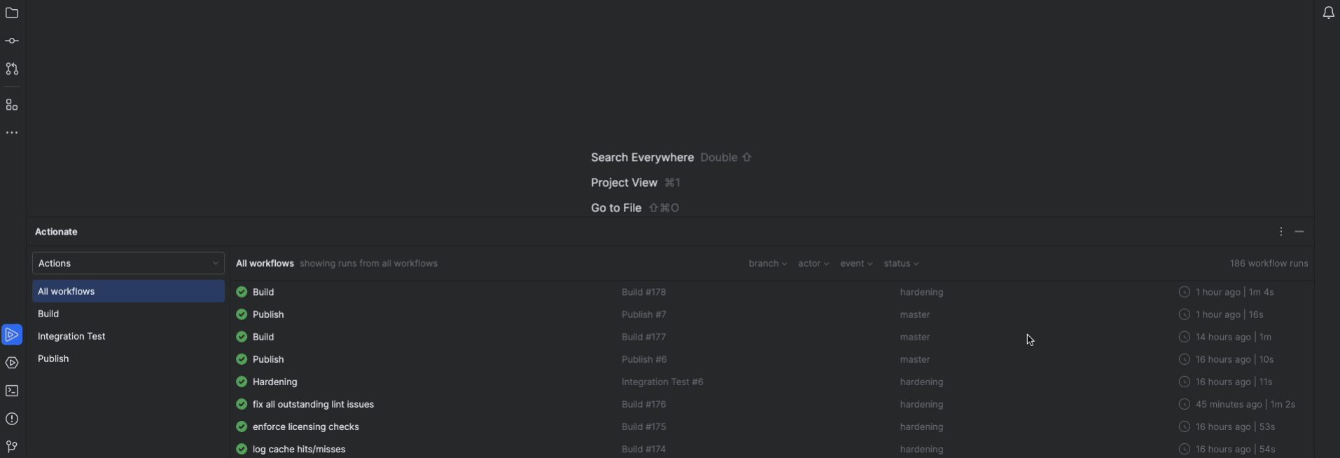Open the Problems tool window
Screen dimensions: 1340x458
[x=12, y=419]
